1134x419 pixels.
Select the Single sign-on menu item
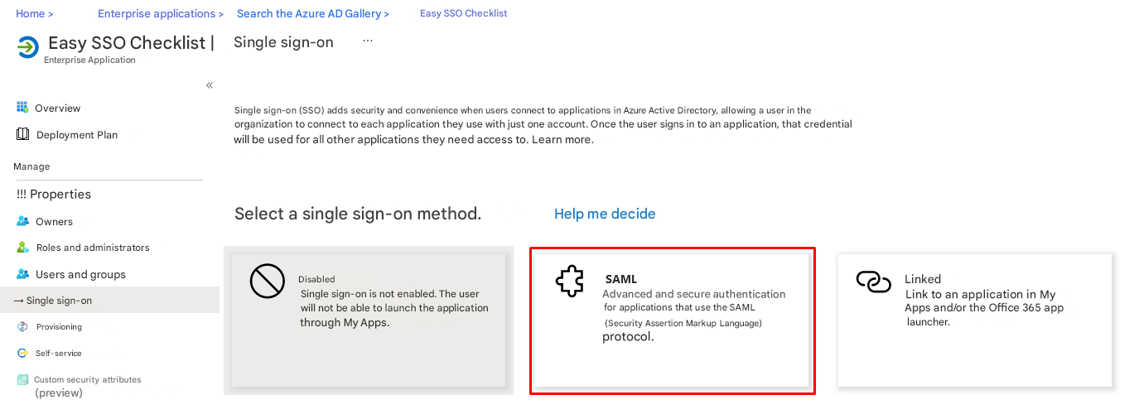109,300
